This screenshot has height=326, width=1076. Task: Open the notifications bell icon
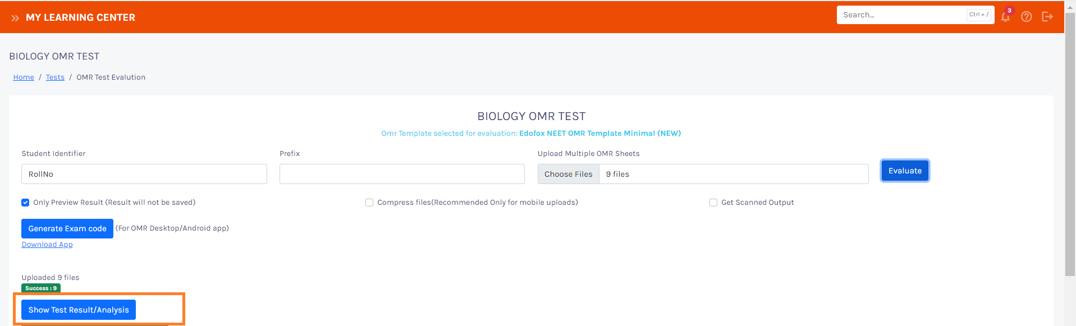[1005, 17]
